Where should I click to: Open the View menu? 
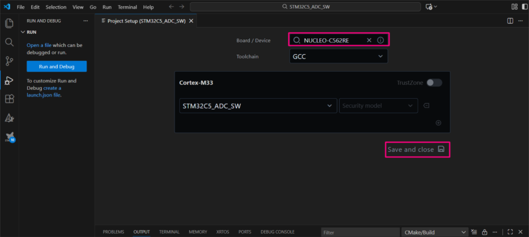click(x=78, y=7)
